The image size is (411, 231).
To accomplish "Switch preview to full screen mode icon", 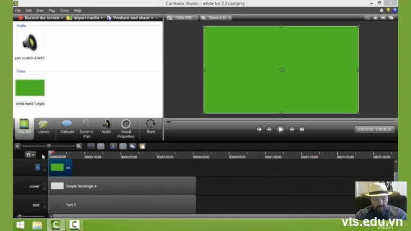I will pyautogui.click(x=383, y=18).
